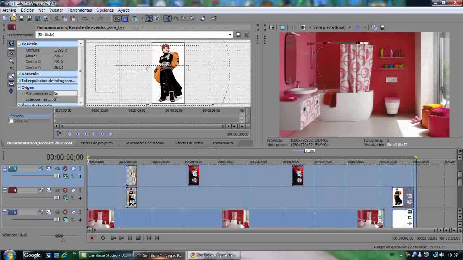Copy snapshot to clipboard in preview toolbar
The image size is (463, 260).
click(x=374, y=27)
